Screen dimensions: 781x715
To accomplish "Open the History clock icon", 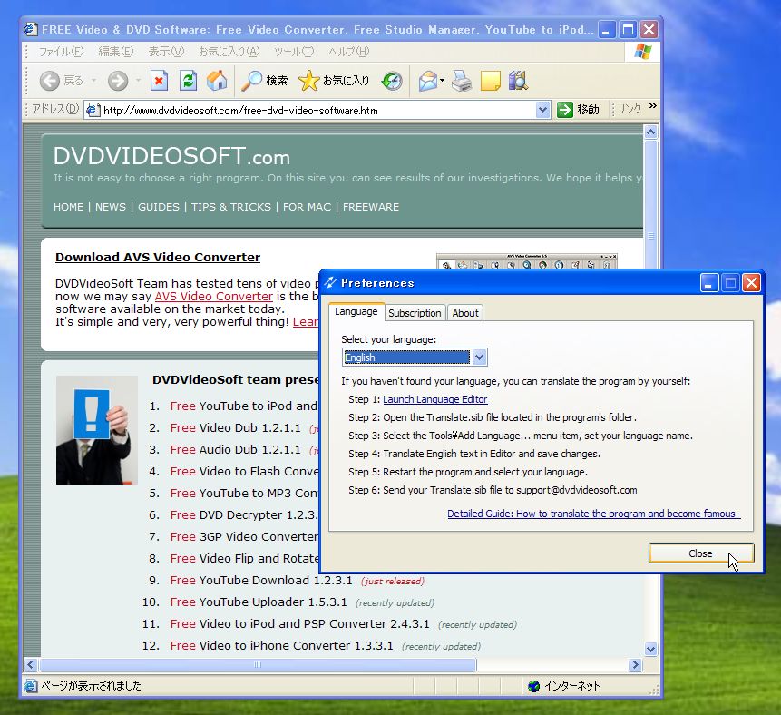I will pyautogui.click(x=392, y=81).
